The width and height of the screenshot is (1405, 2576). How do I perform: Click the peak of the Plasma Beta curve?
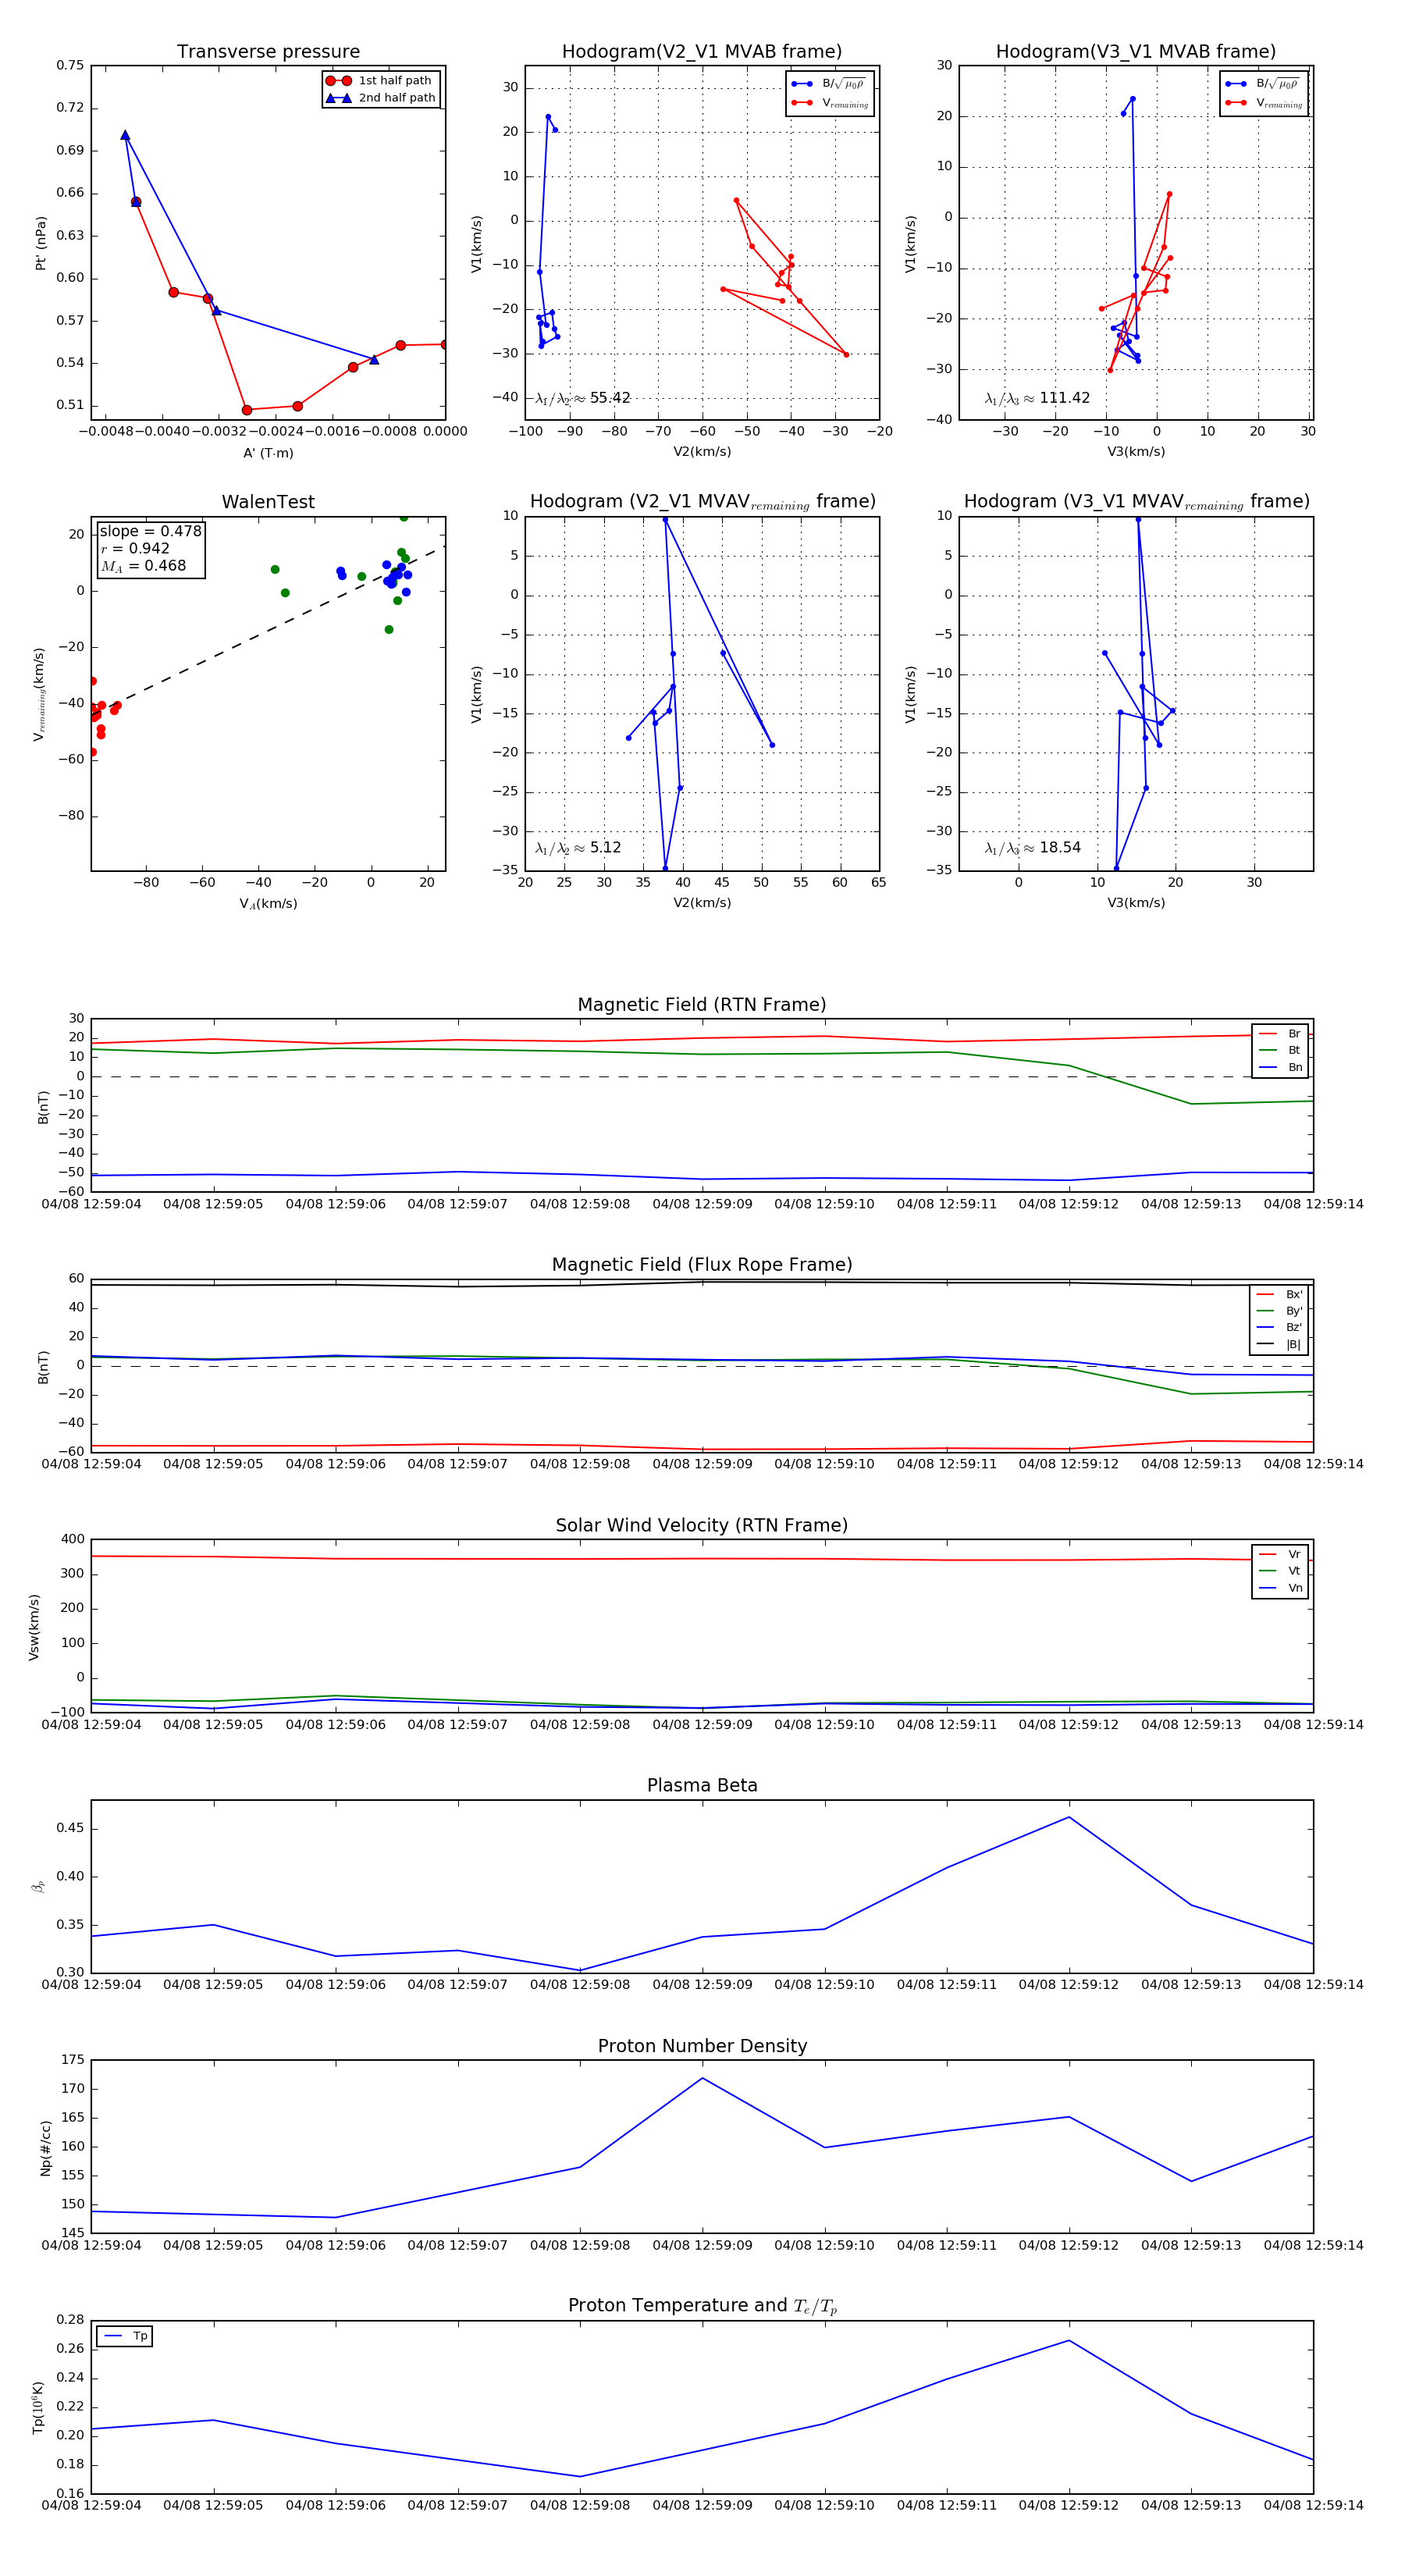pyautogui.click(x=1069, y=1817)
